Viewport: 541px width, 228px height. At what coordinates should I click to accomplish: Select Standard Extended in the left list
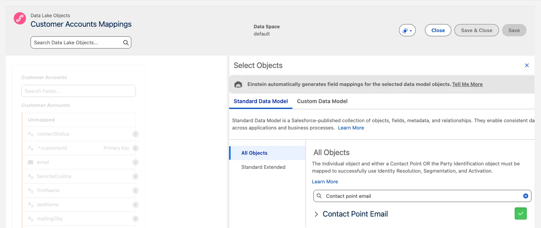click(263, 167)
